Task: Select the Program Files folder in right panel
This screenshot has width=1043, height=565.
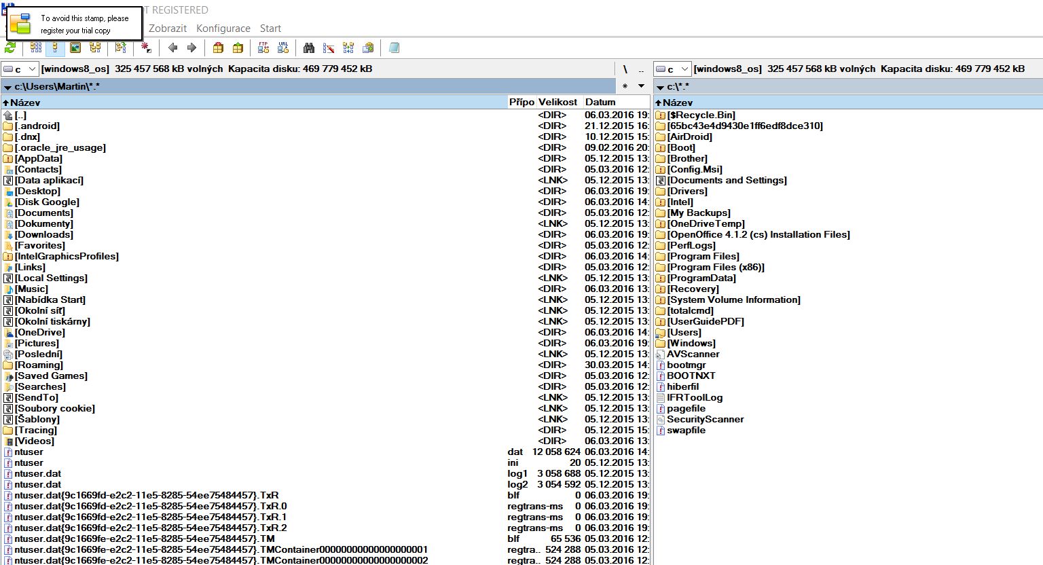Action: coord(703,256)
